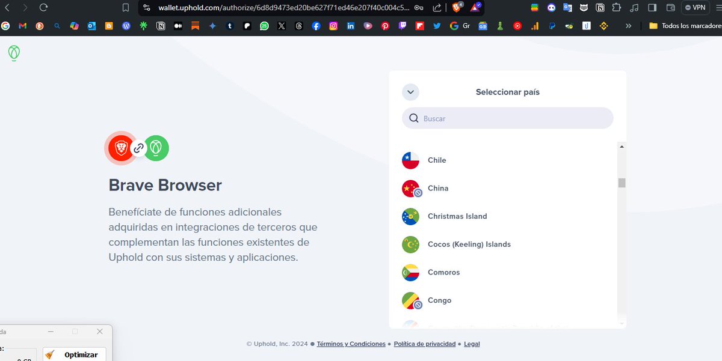Open the Binance bookmark
Viewport: 722px width, 361px height.
[603, 26]
